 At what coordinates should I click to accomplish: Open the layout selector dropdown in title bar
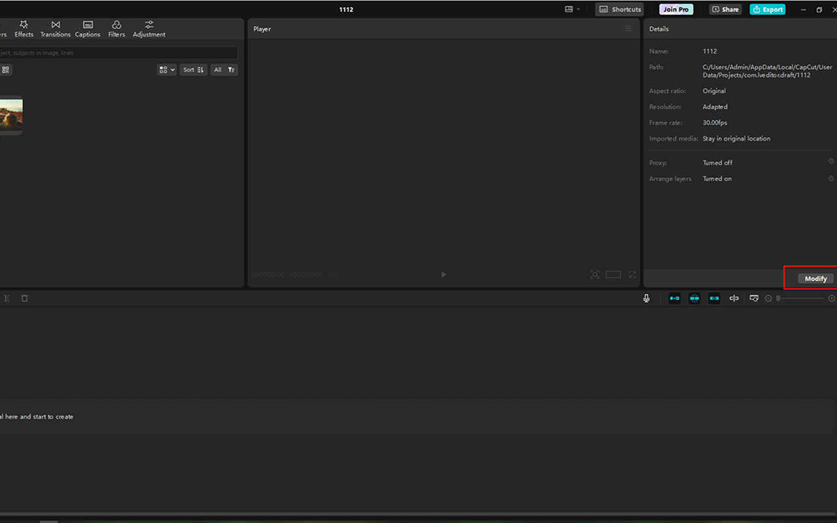click(572, 10)
